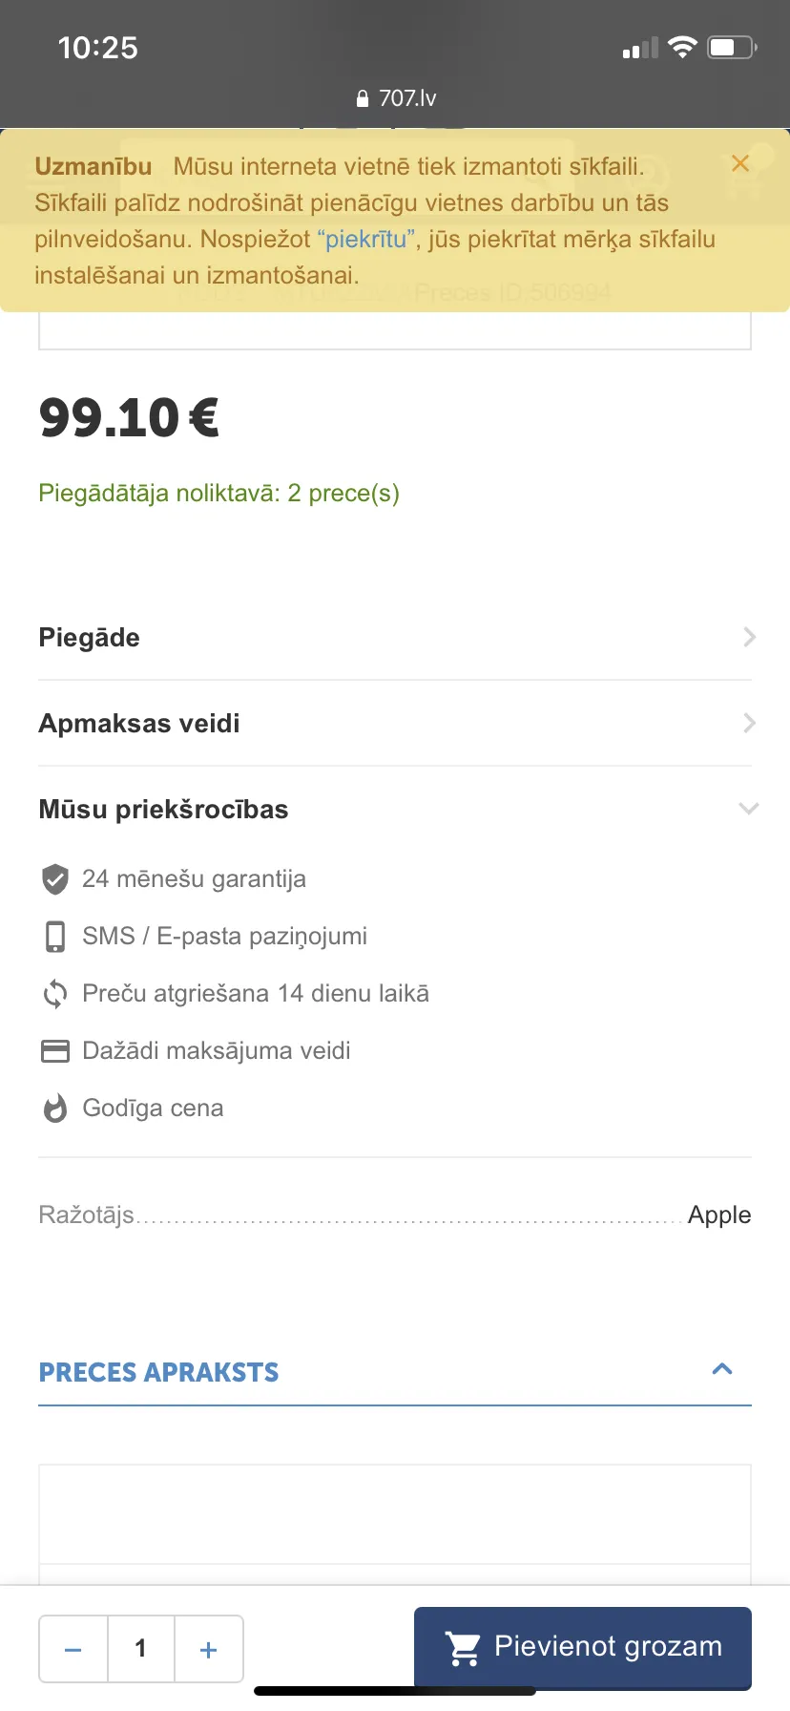Open the PRECES APRAKSTS tab heading
The width and height of the screenshot is (790, 1711).
point(158,1372)
